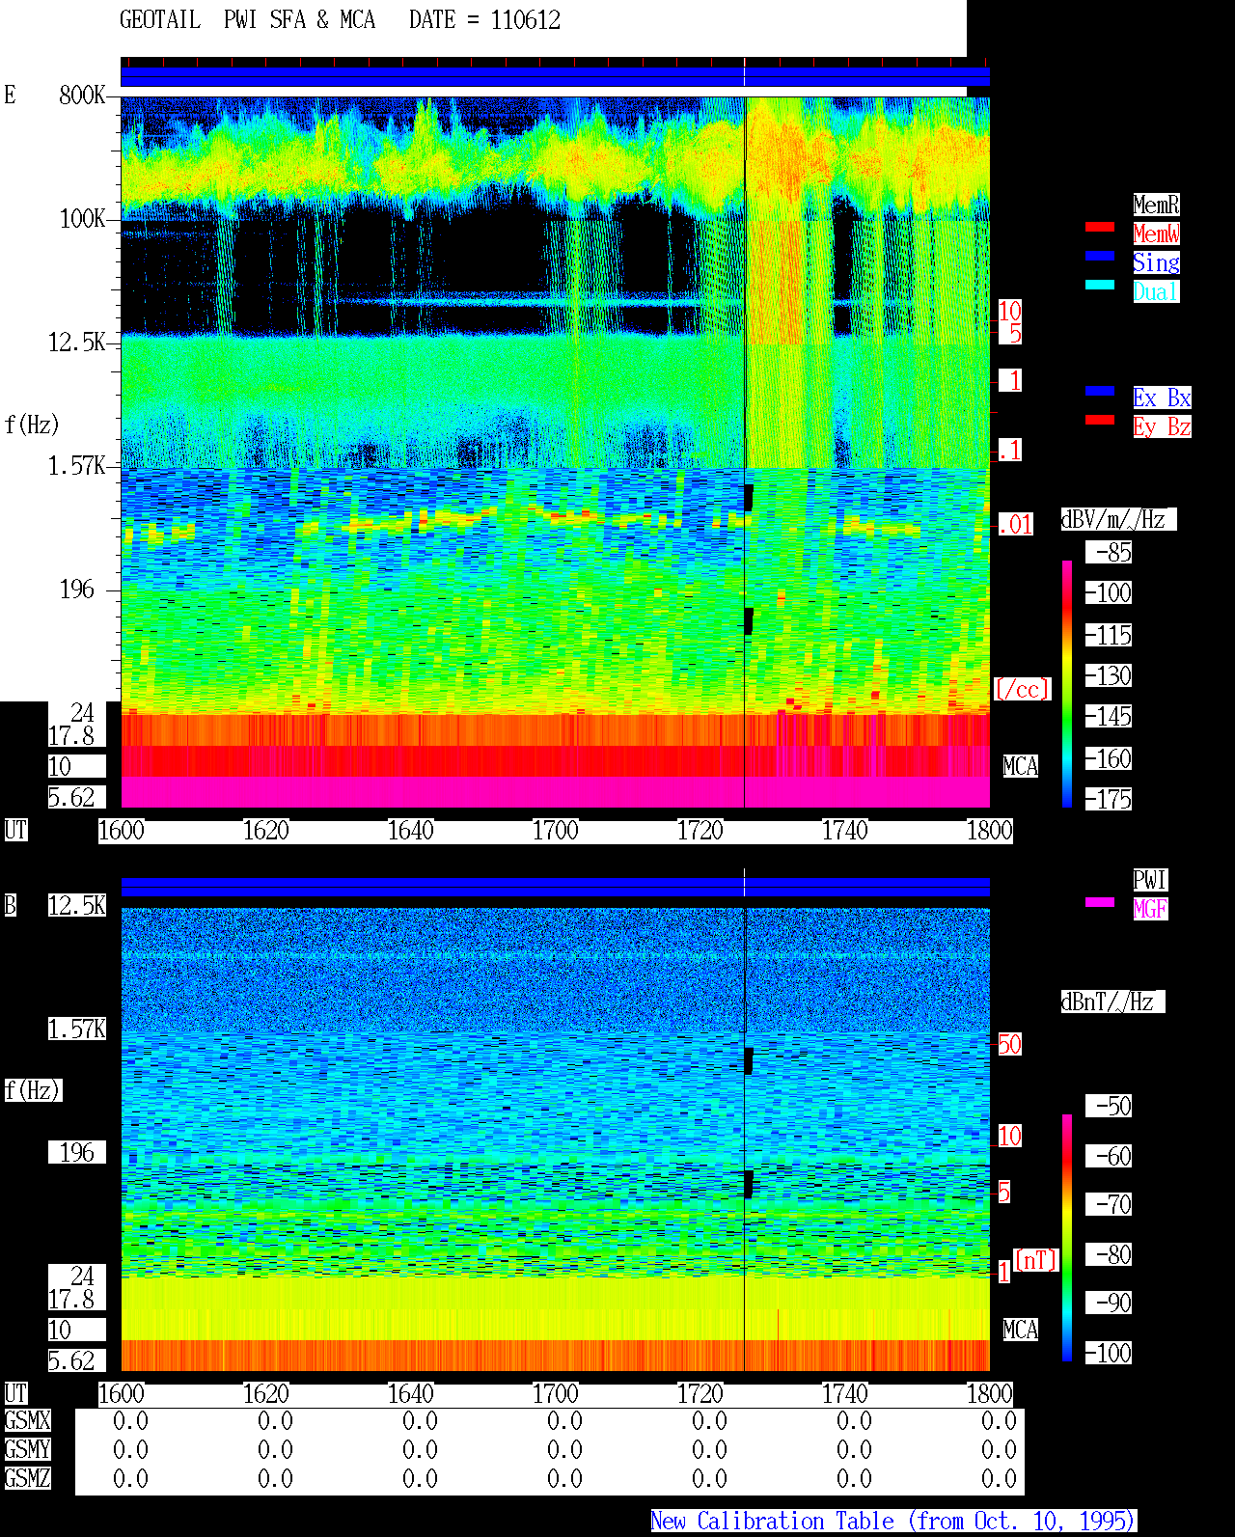Viewport: 1235px width, 1537px height.
Task: Click the dBnT/√Hz color scale bar
Action: point(1067,1238)
